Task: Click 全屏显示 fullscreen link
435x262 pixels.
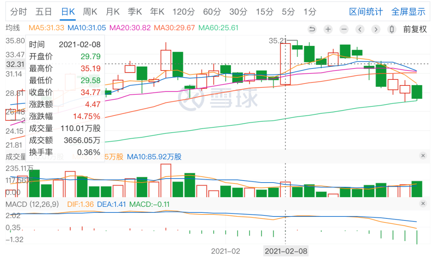Action: [x=408, y=12]
